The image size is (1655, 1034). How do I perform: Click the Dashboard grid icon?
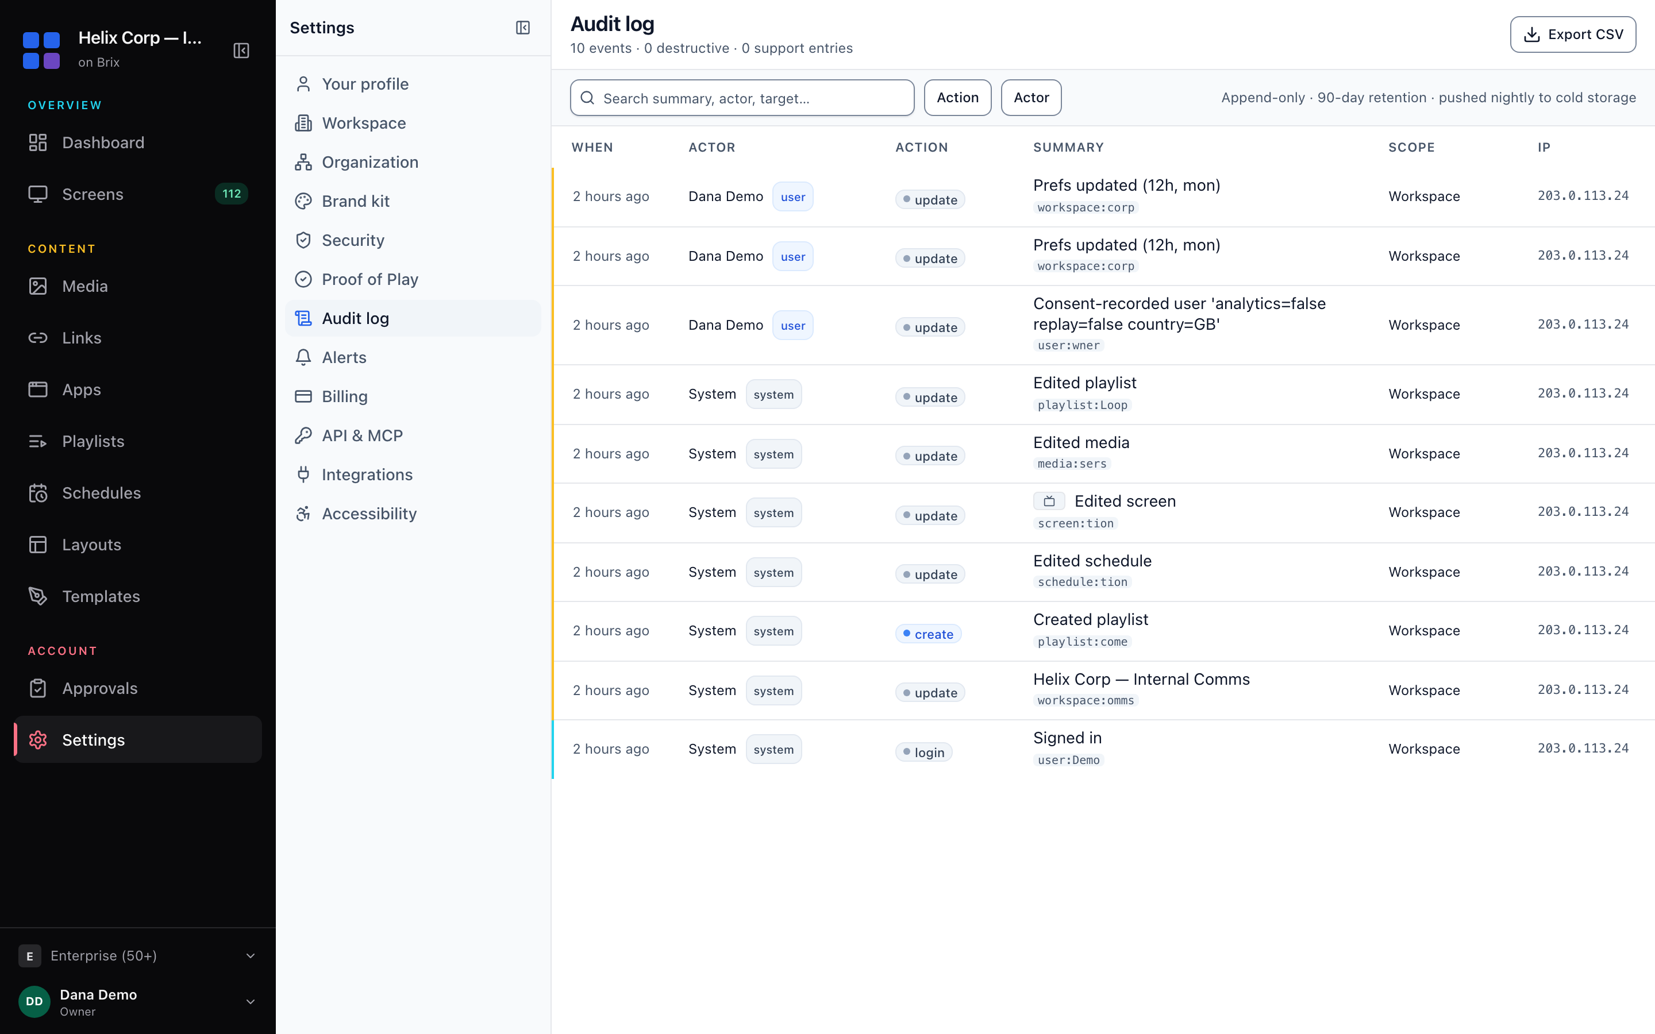point(37,142)
